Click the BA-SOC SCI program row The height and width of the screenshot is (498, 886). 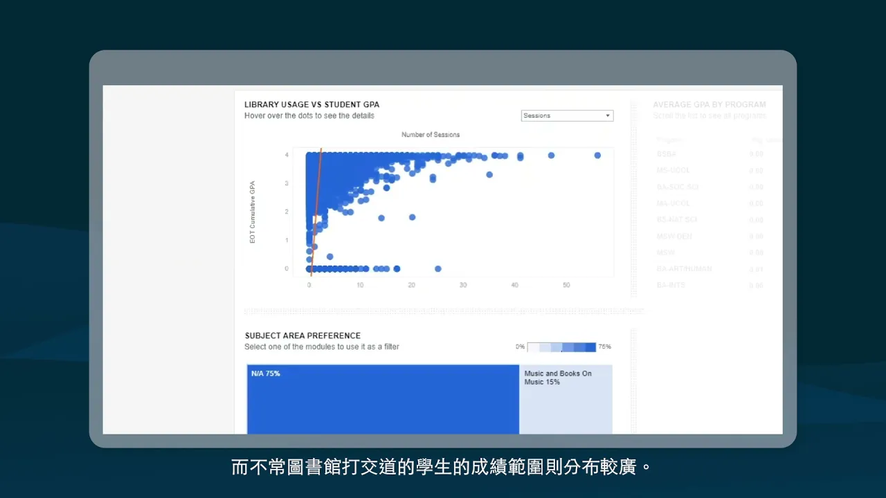coord(709,187)
